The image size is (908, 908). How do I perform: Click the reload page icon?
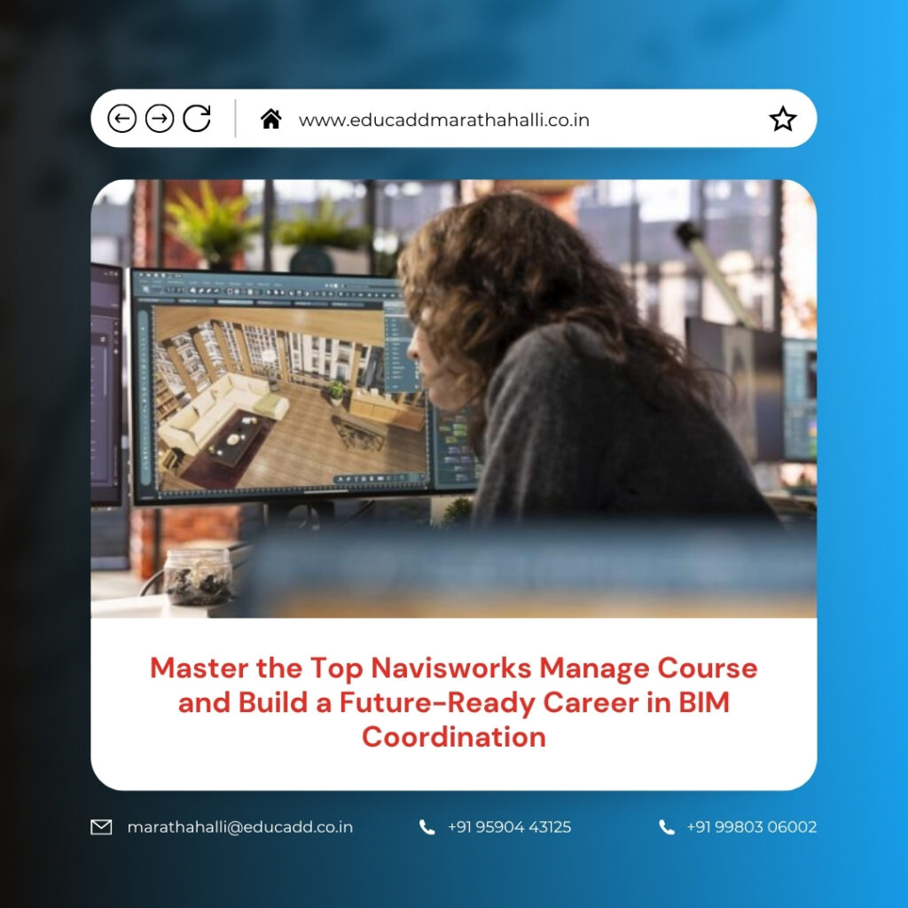[197, 119]
